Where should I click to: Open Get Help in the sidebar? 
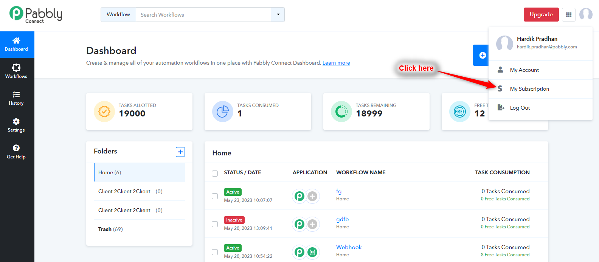click(16, 152)
